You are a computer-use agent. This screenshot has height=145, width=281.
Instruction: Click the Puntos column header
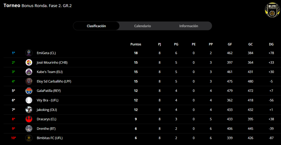136,44
